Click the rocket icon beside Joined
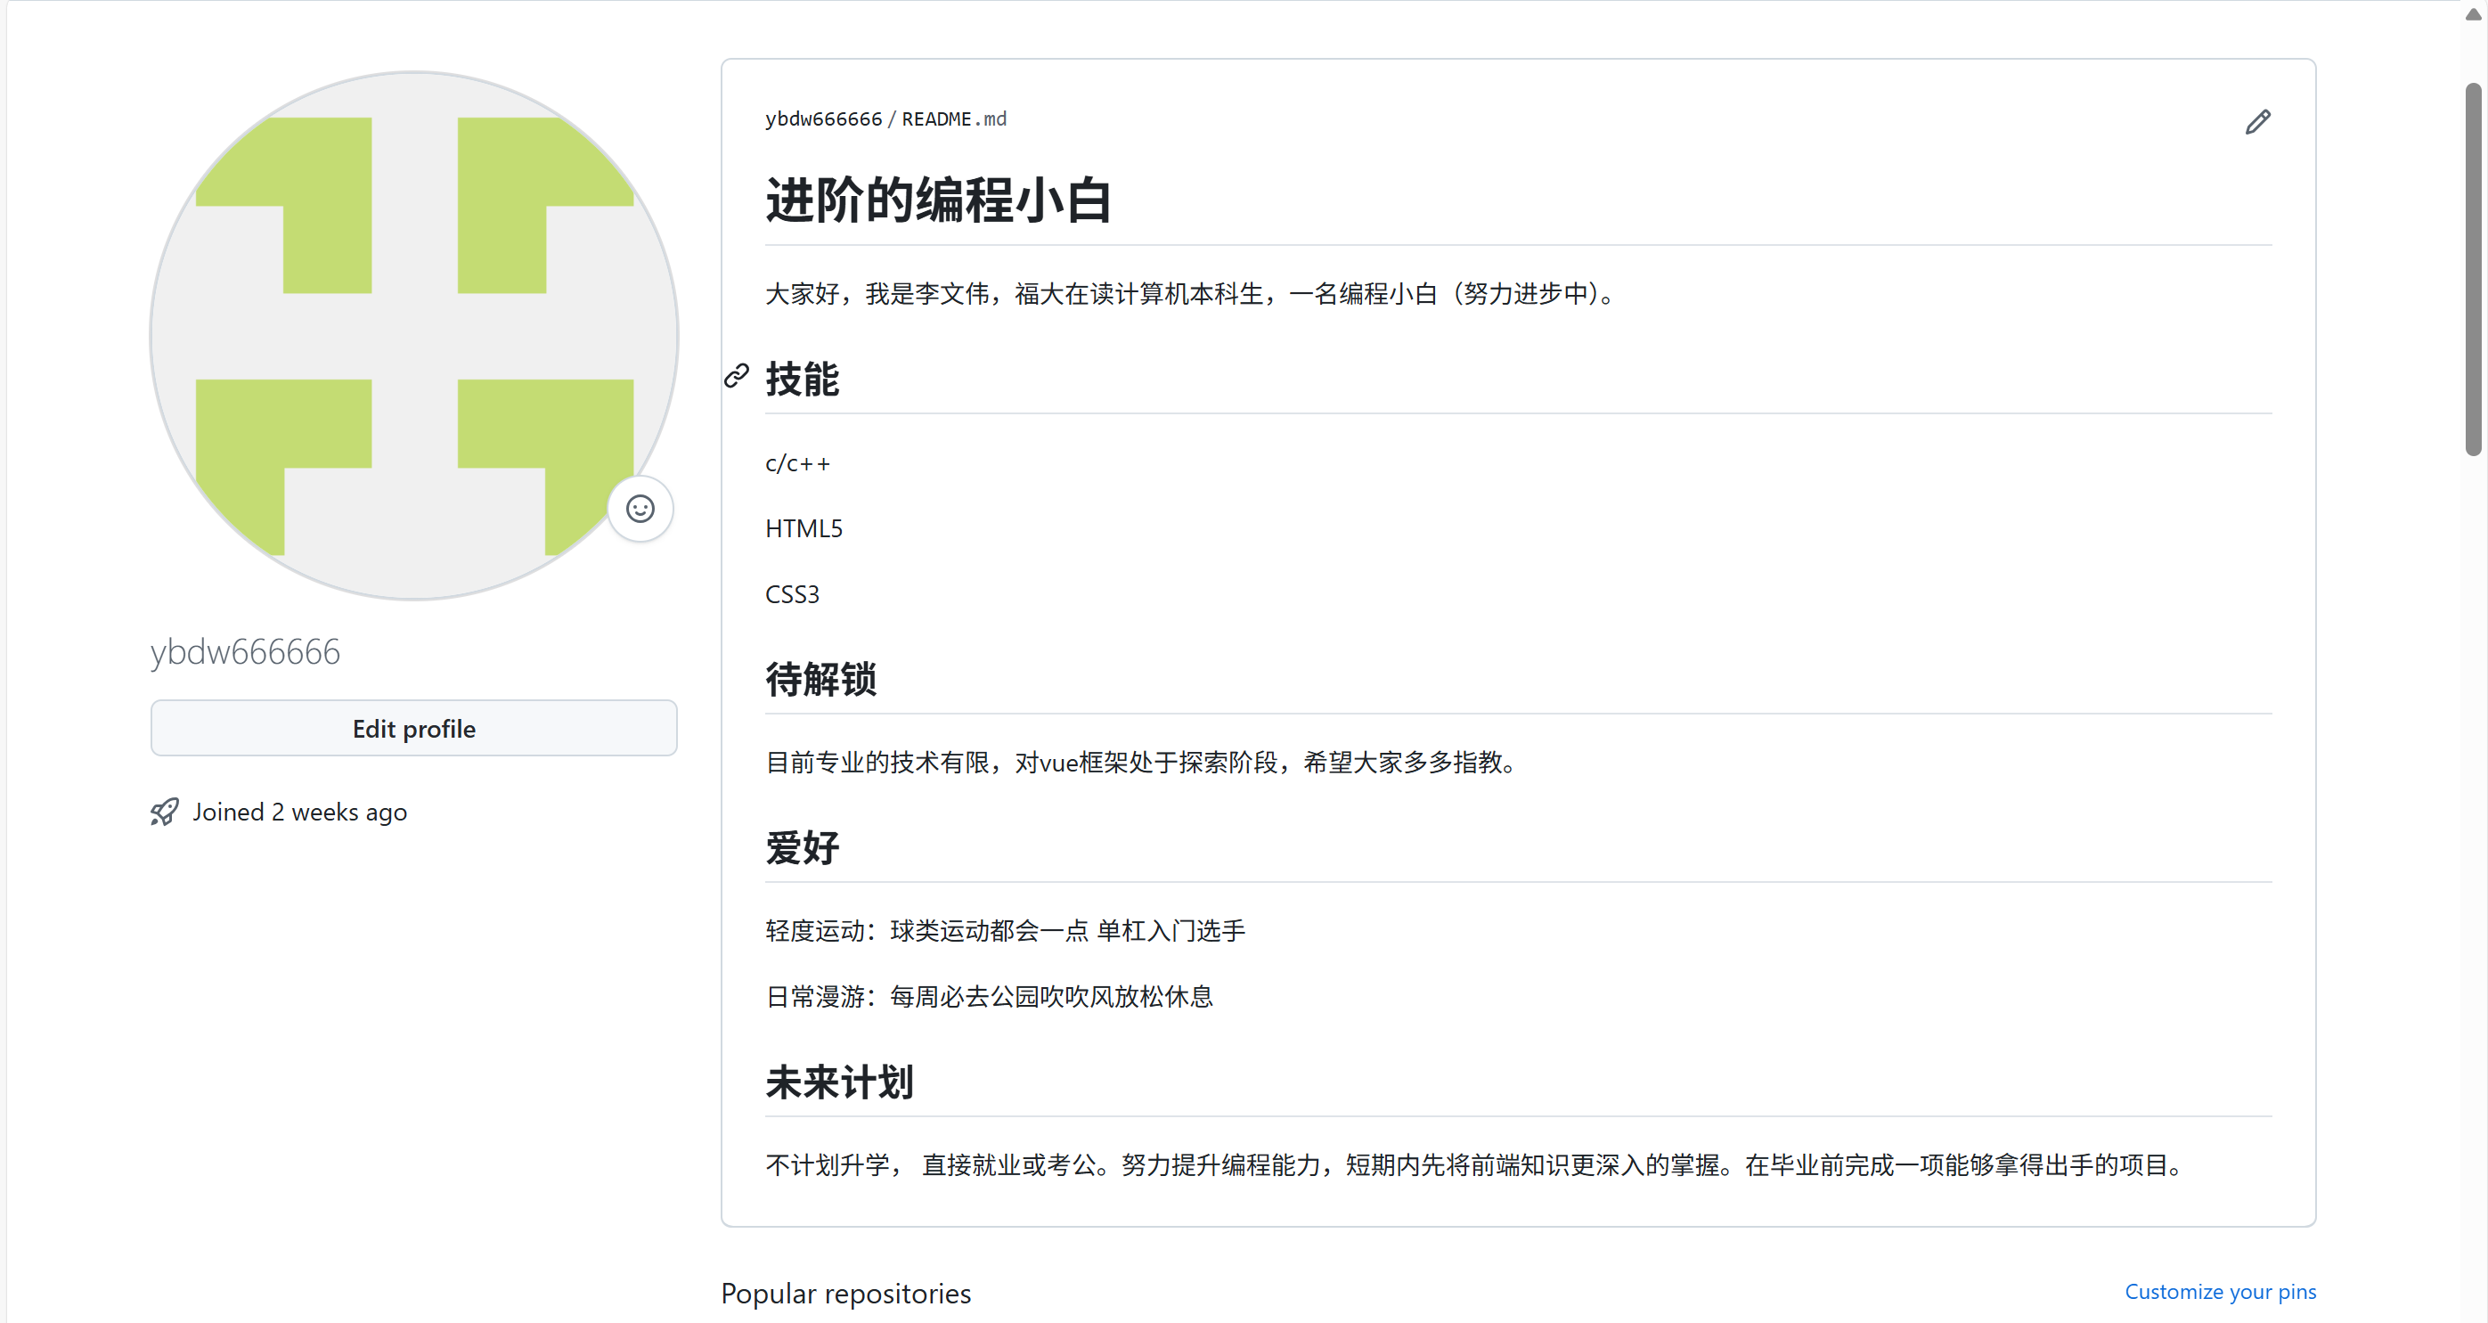Screen dimensions: 2488x1323 [x=164, y=812]
